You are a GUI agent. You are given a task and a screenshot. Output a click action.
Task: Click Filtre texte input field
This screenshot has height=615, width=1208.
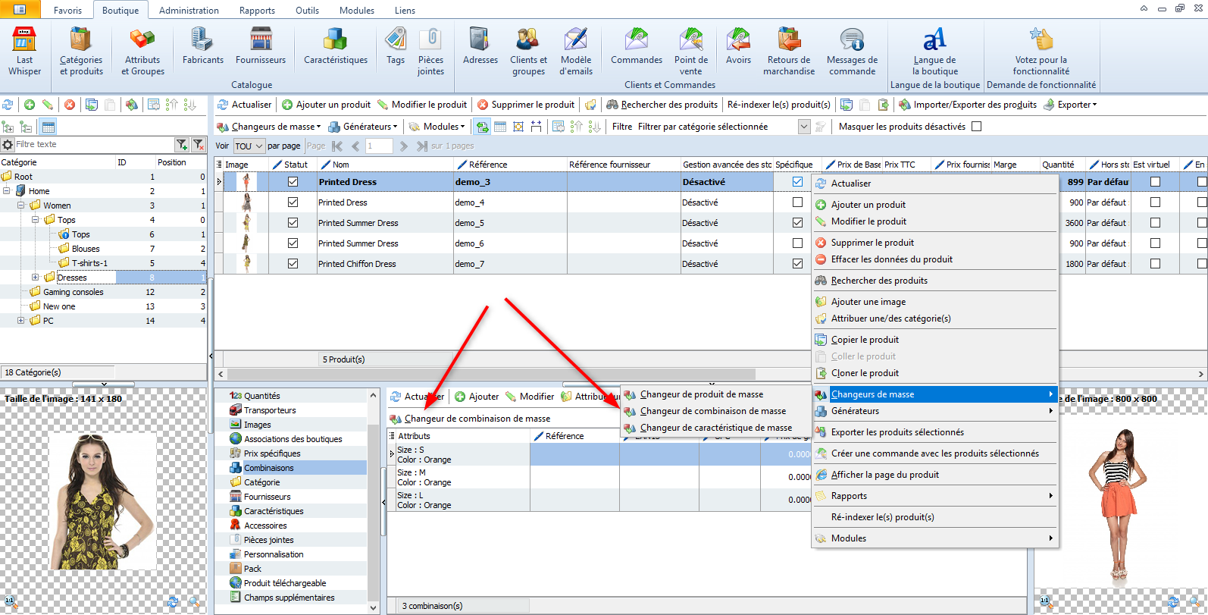(94, 144)
